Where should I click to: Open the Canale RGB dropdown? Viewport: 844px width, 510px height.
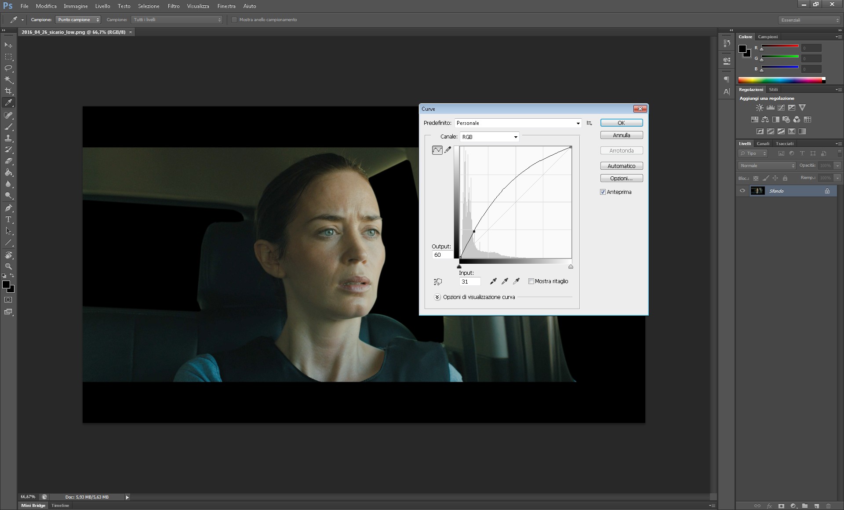coord(489,137)
